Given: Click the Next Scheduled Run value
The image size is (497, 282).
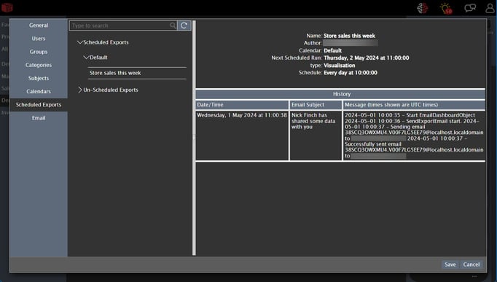Looking at the screenshot, I should [366, 58].
